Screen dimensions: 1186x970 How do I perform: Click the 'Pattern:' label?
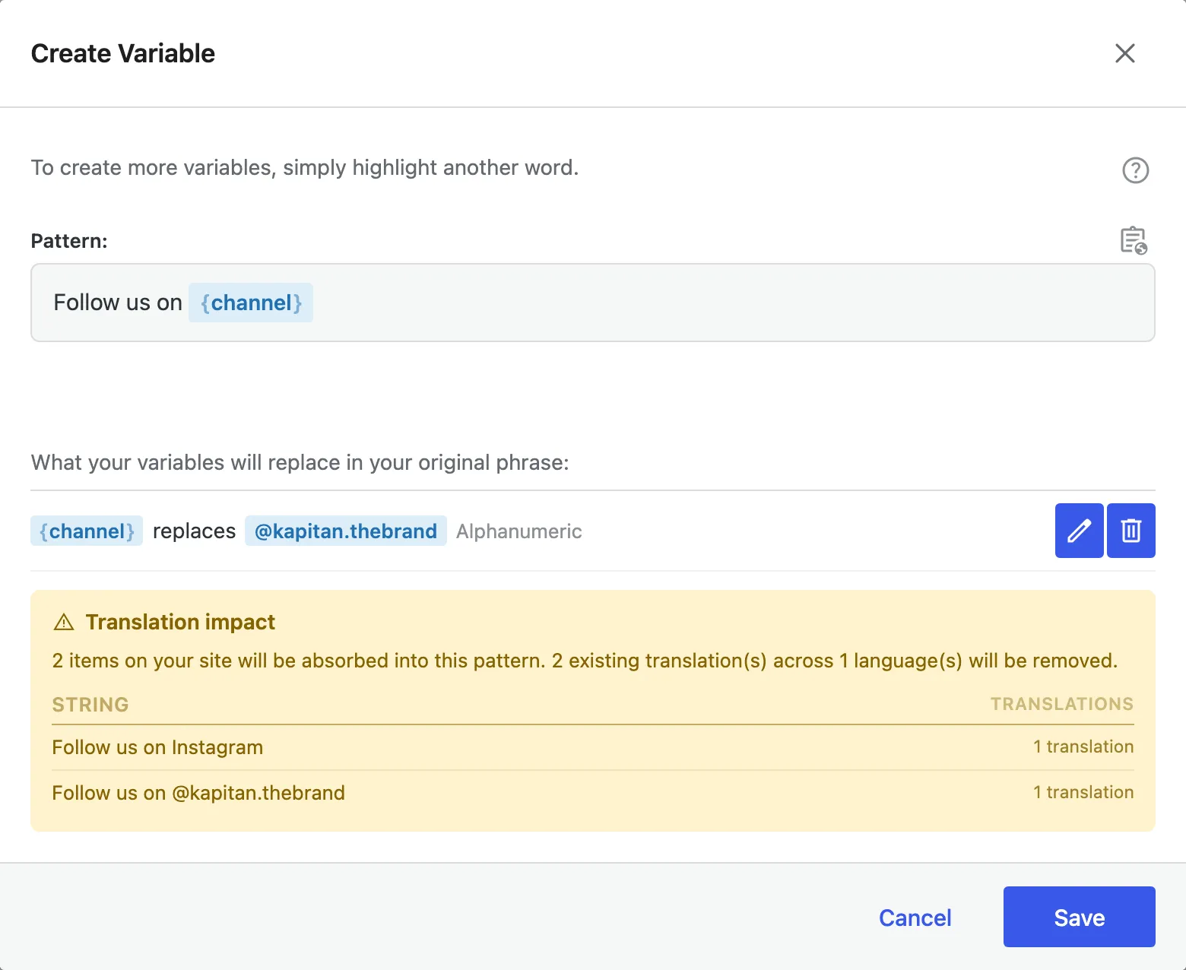tap(69, 241)
